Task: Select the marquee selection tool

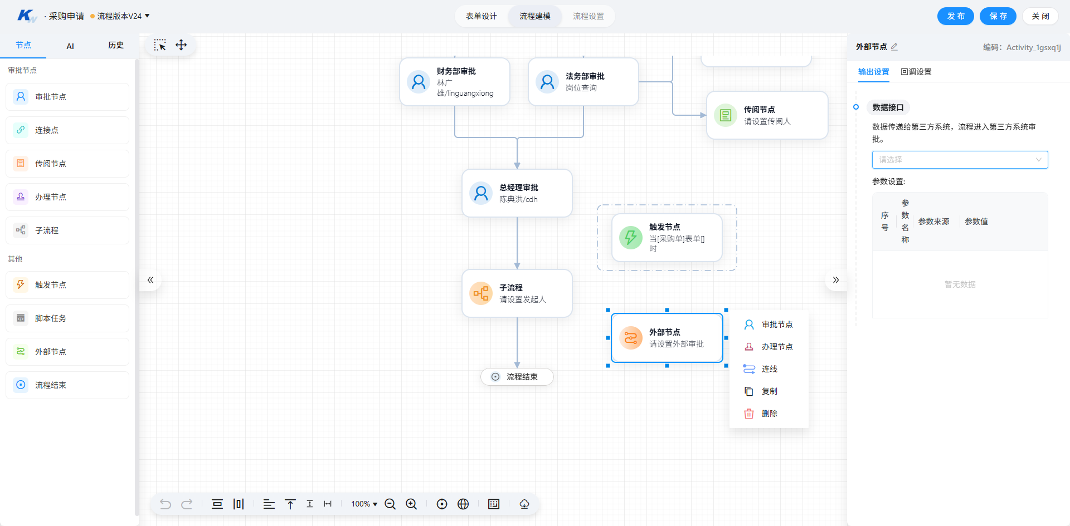Action: pyautogui.click(x=160, y=45)
